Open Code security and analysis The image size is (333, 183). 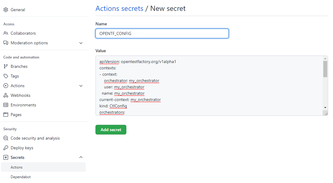click(35, 138)
